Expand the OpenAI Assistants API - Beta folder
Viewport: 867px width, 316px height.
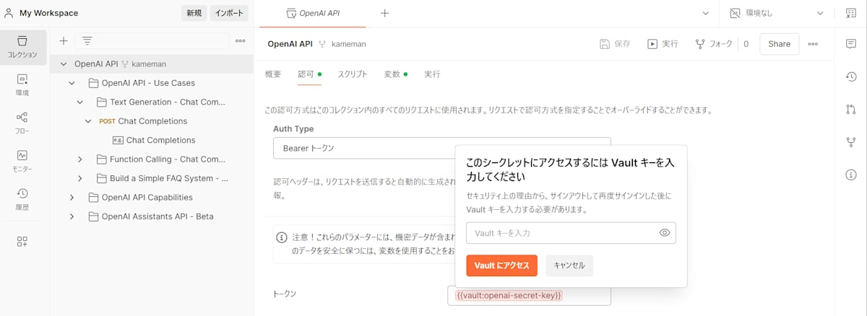pos(72,216)
